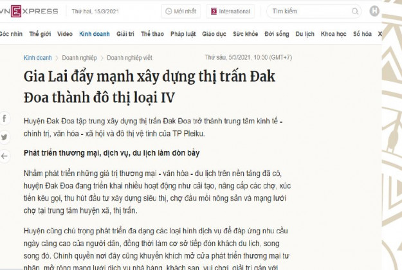Viewport: 402px width, 270px height.
Task: Share article on Facebook
Action: (x=5, y=119)
